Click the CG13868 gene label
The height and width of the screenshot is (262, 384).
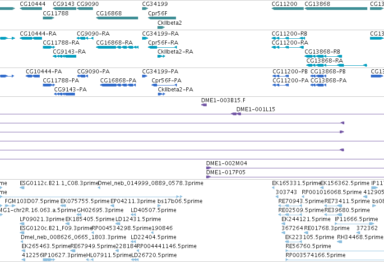click(x=317, y=4)
